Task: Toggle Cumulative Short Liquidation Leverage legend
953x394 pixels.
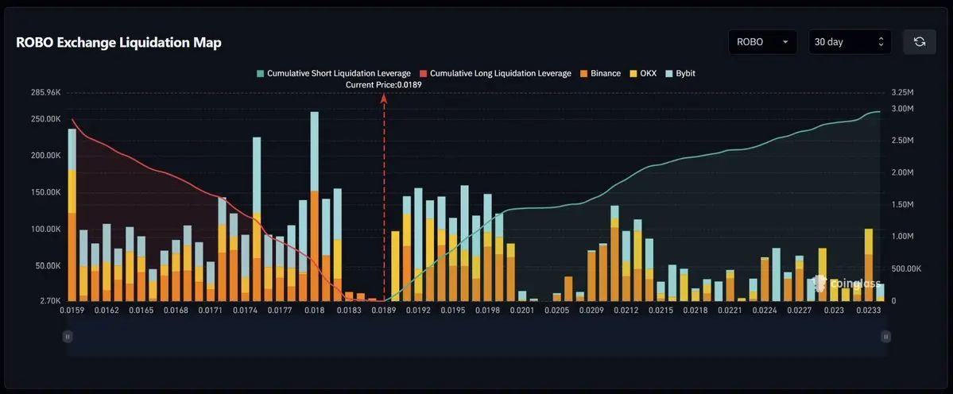Action: [334, 73]
